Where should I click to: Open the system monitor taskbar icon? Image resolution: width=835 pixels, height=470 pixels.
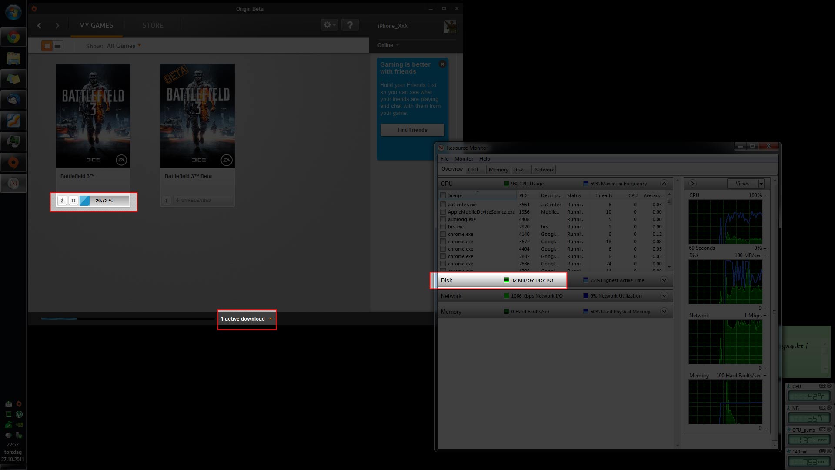[x=13, y=142]
